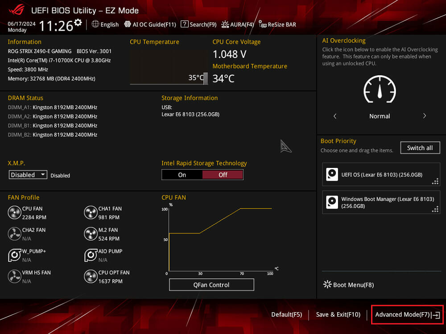
Task: Click the Switch all button
Action: click(x=420, y=148)
